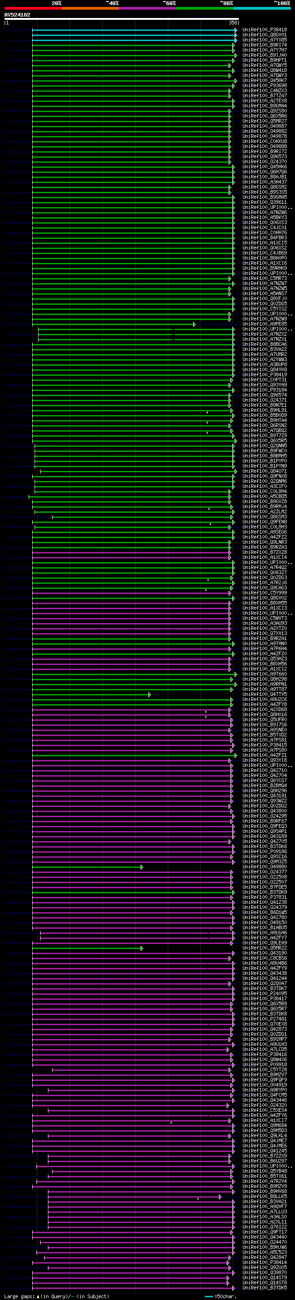Click the short green bar for UniRef100_Q5MR22
Viewport: 295px width, 1300px height.
click(x=88, y=948)
